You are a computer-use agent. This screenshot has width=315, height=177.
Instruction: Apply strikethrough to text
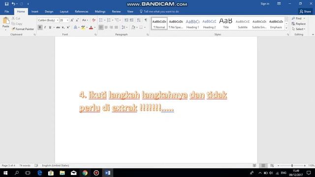click(58, 28)
